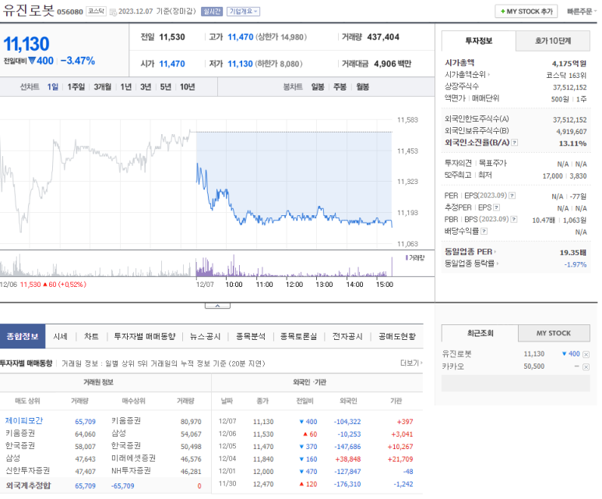Viewport: 602px width, 499px height.
Task: Switch to 주봉 candle chart
Action: [340, 87]
